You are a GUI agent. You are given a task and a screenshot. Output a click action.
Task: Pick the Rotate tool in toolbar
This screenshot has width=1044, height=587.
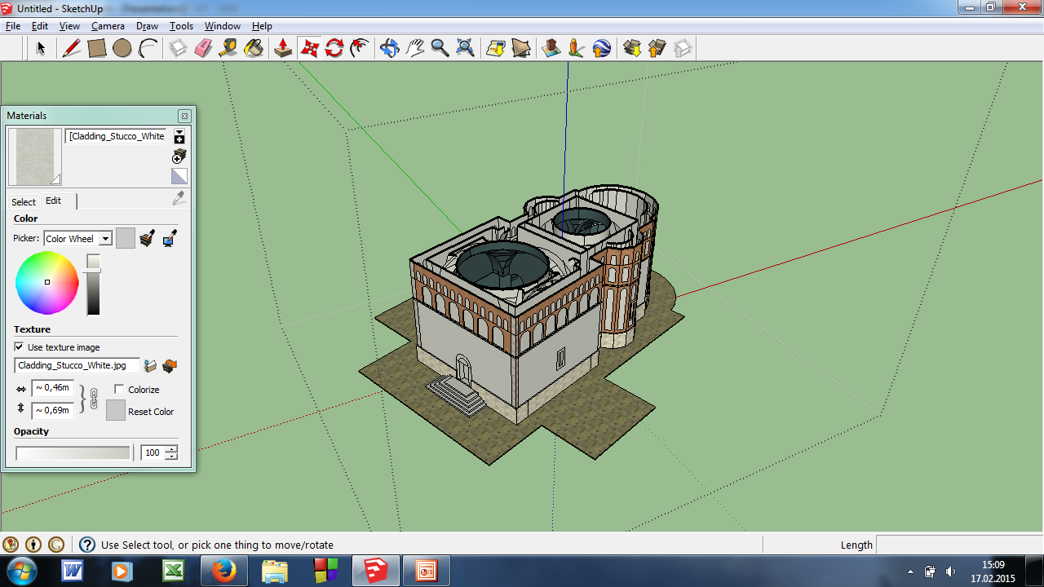(x=334, y=49)
